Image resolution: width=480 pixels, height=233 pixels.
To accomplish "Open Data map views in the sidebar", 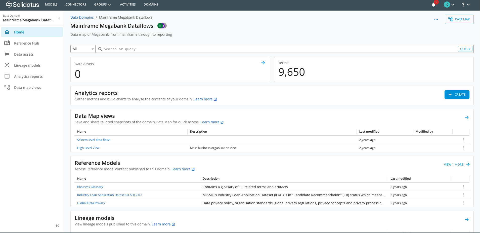I will coord(32,88).
